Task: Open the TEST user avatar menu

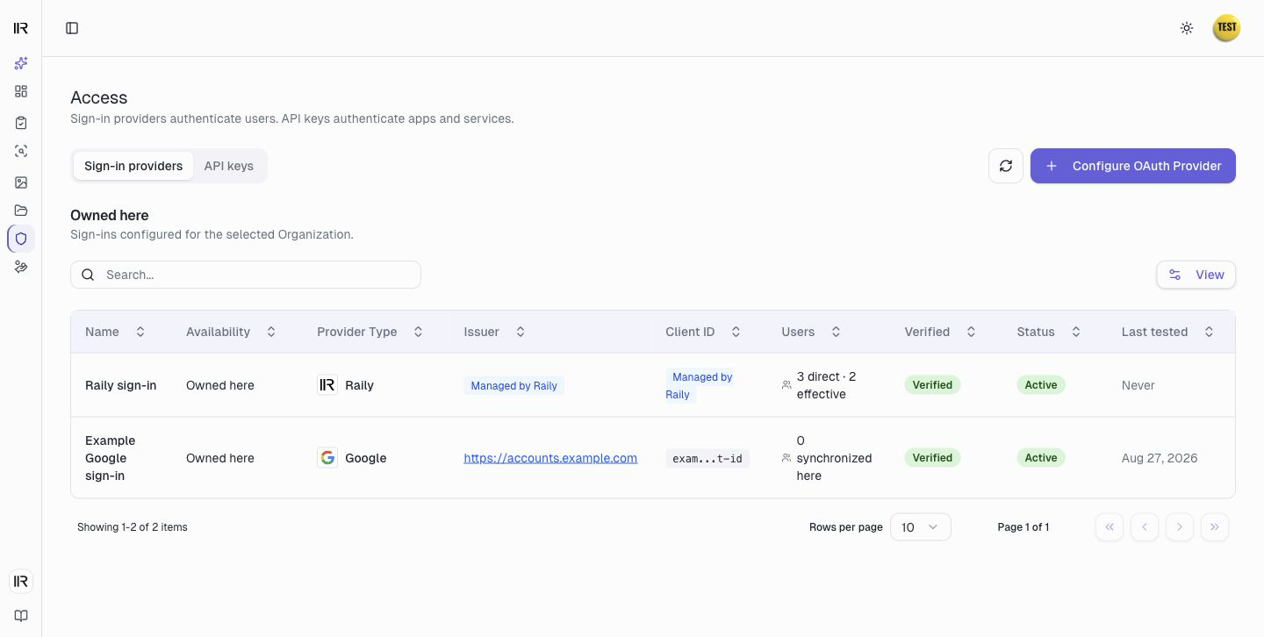Action: [x=1226, y=28]
